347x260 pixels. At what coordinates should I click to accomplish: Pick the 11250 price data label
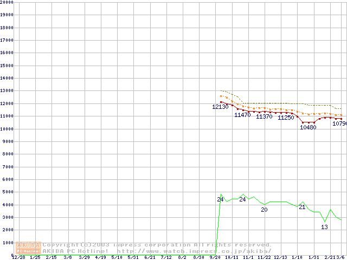286,118
